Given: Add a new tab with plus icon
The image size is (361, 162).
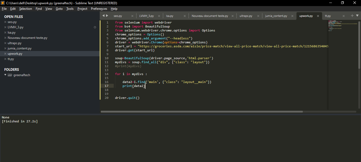Looking at the screenshot, I should point(352,16).
